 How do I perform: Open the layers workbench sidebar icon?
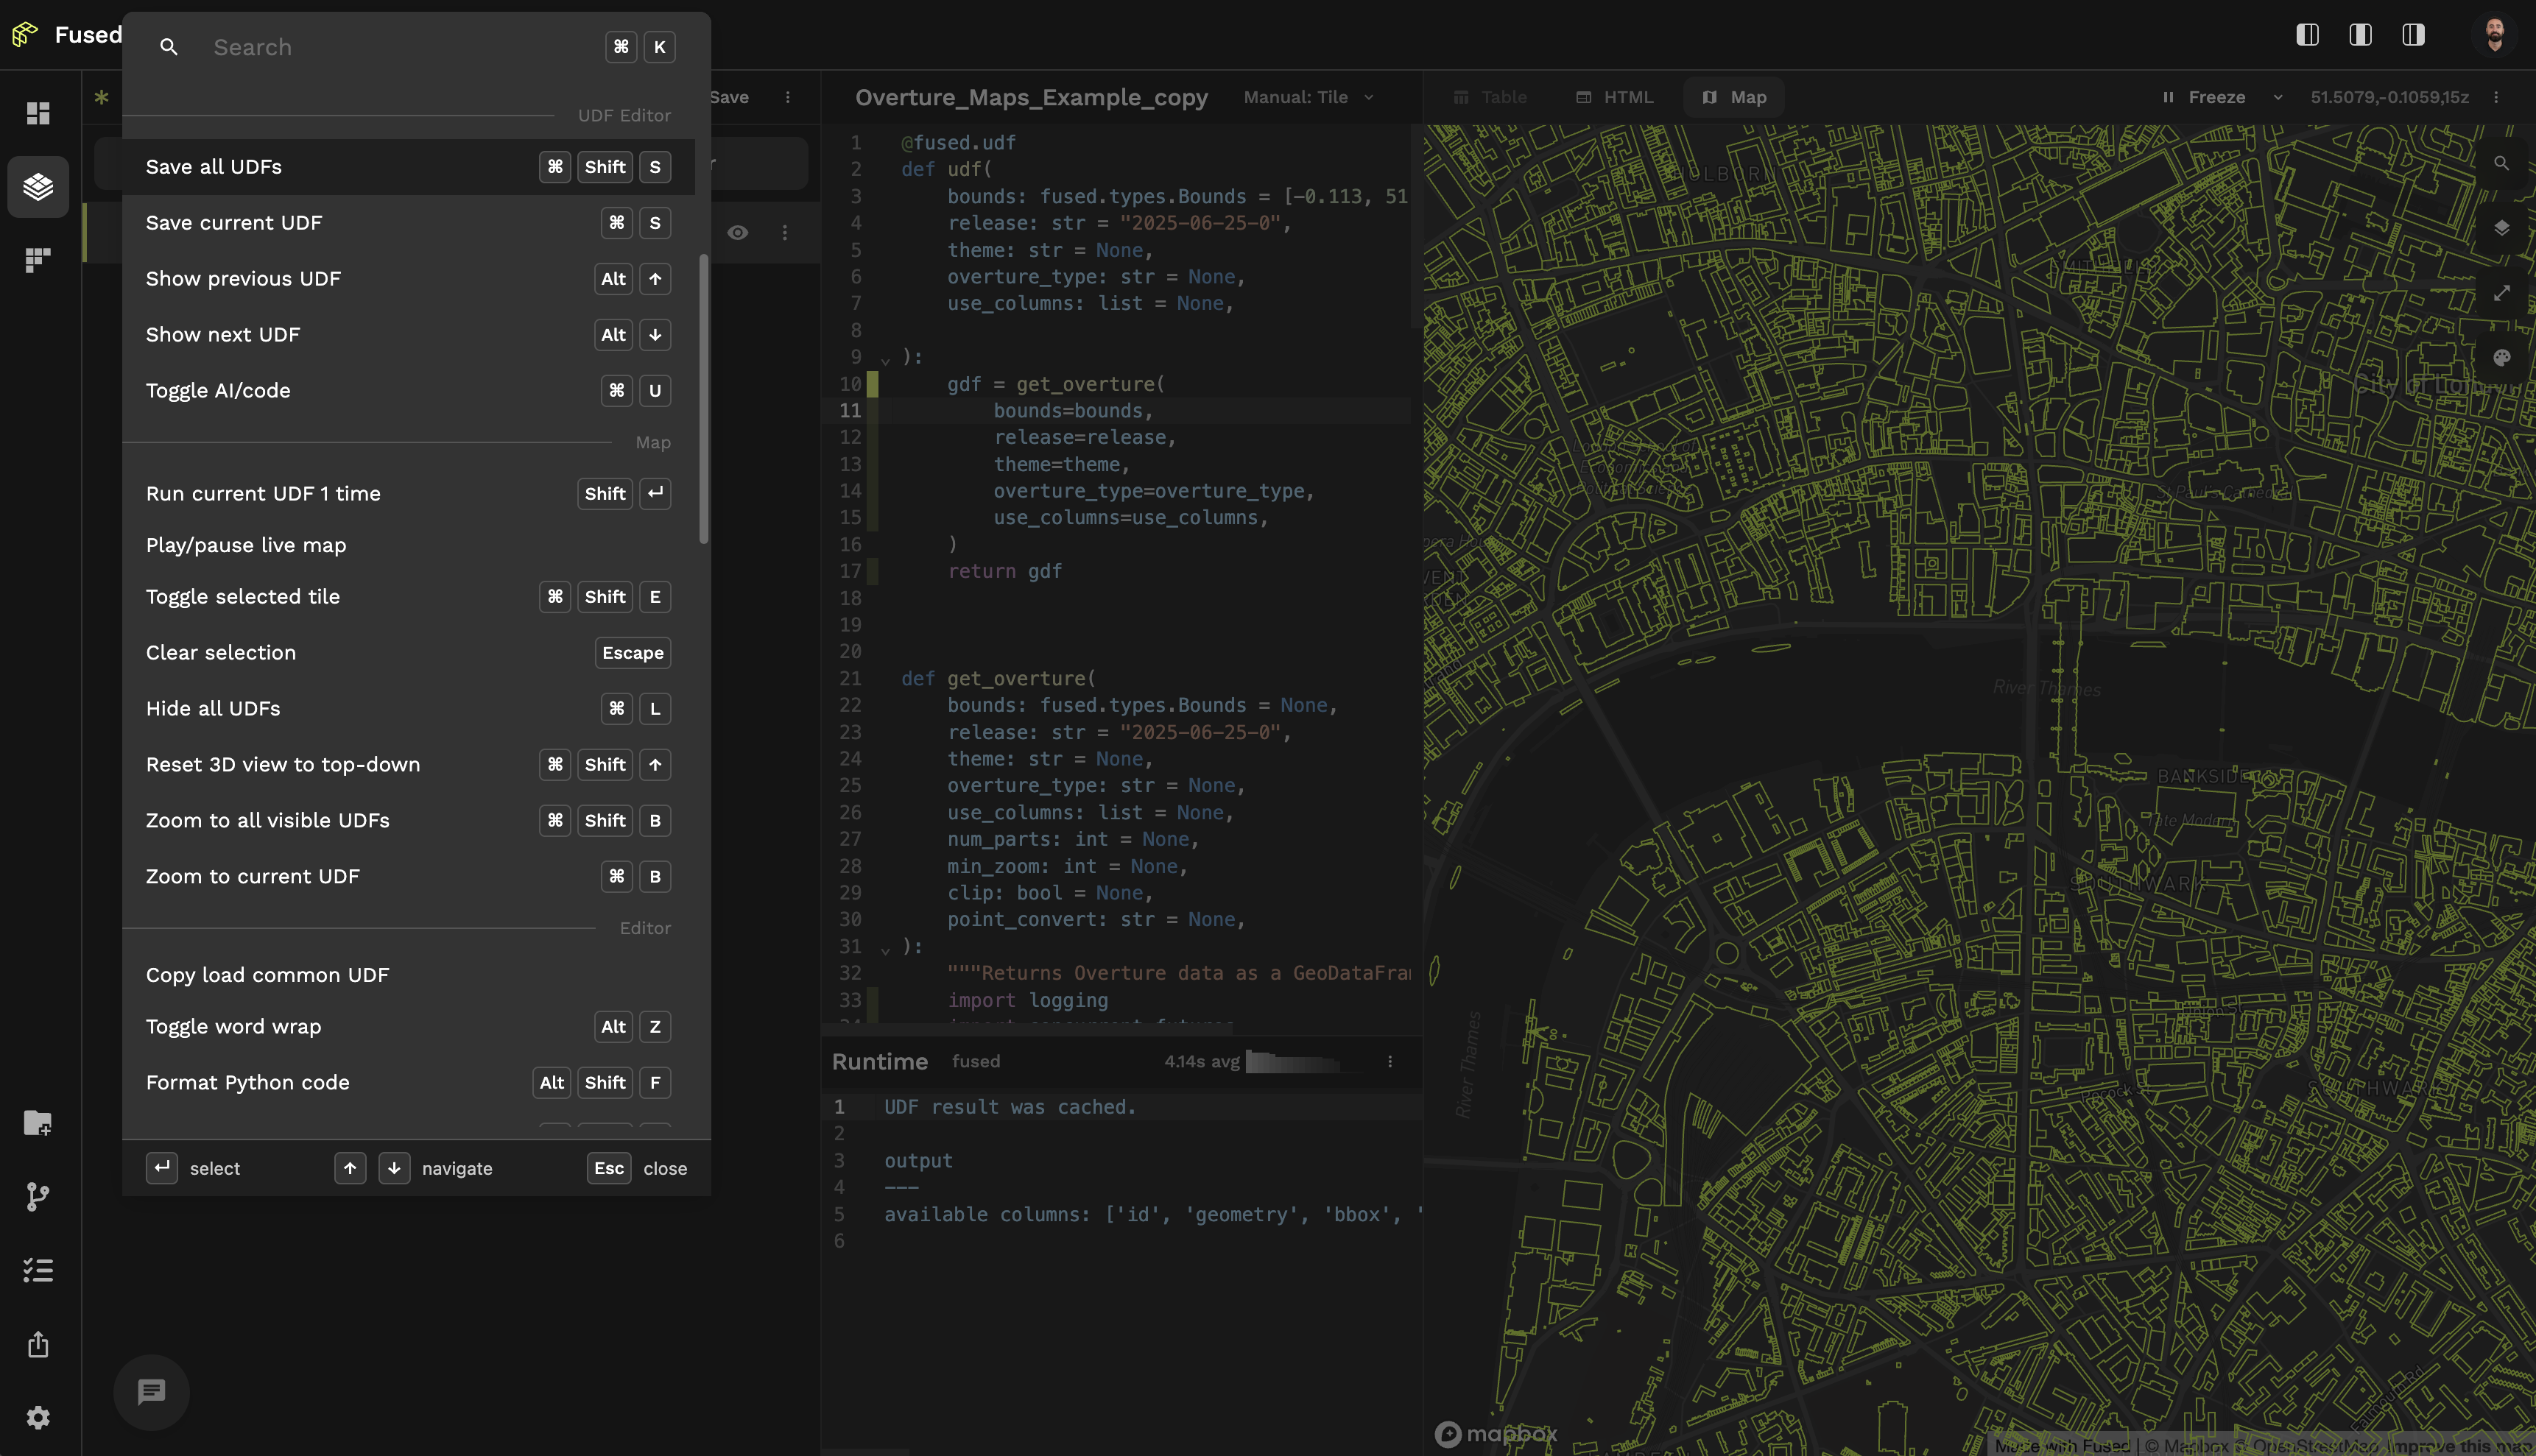pos(38,186)
